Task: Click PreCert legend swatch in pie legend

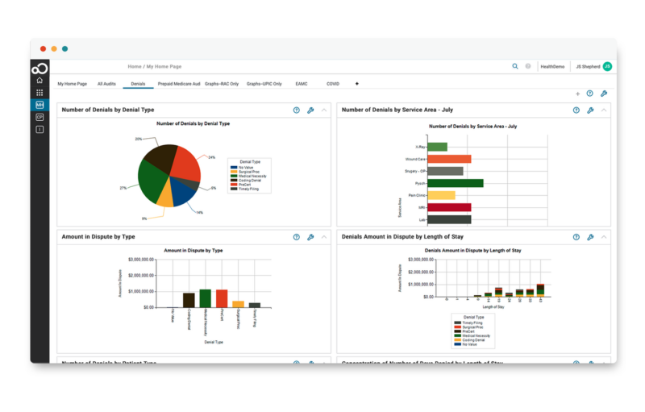Action: coord(234,185)
